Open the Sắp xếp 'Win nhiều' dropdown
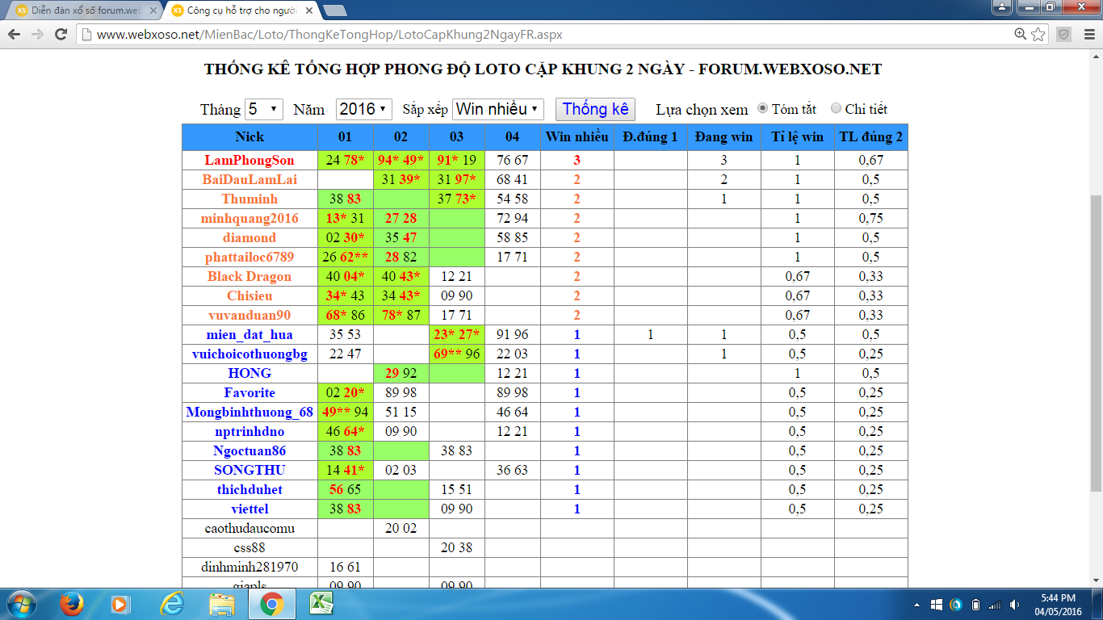The image size is (1103, 620). coord(498,109)
